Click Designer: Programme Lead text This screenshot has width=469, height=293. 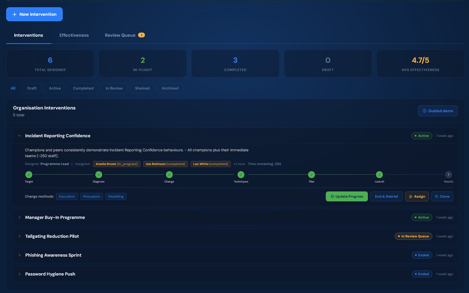click(x=47, y=164)
